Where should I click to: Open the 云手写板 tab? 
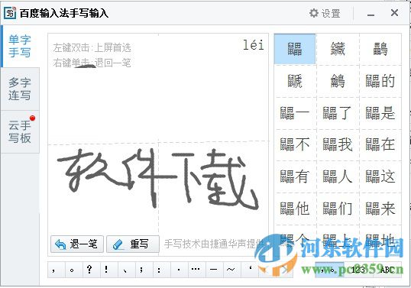tap(20, 131)
